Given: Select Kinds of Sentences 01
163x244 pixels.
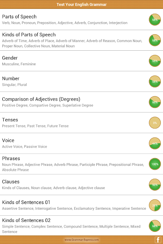Looking at the screenshot, I should [81, 205].
